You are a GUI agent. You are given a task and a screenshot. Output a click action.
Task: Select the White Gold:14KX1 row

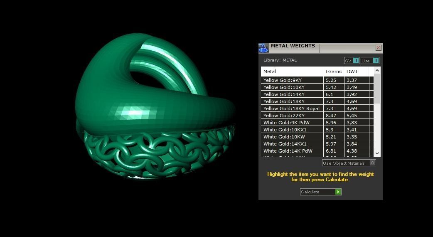(317, 143)
